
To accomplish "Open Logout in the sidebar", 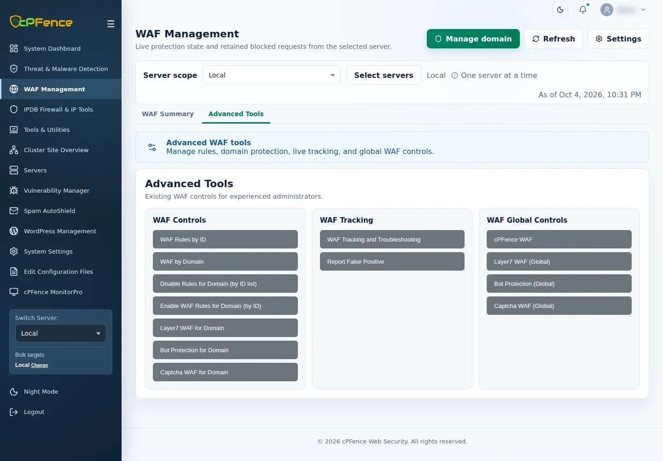I will [x=61, y=412].
